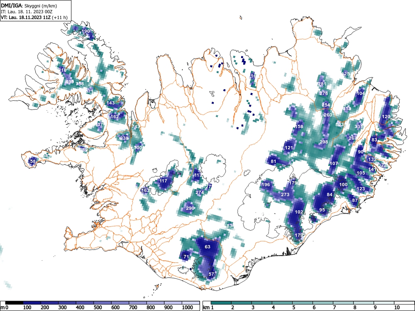Click the map value '267'

tap(352, 138)
